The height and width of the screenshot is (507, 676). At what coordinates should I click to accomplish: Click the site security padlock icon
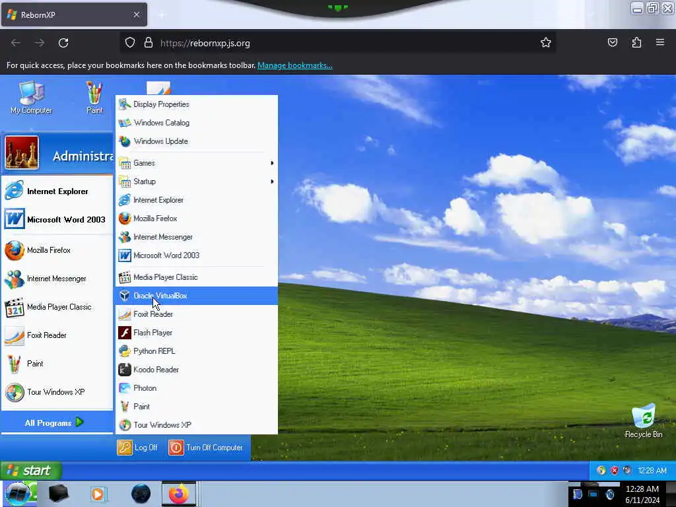coord(149,43)
